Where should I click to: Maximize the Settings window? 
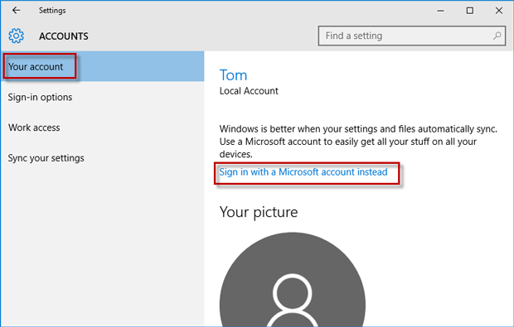coord(470,11)
